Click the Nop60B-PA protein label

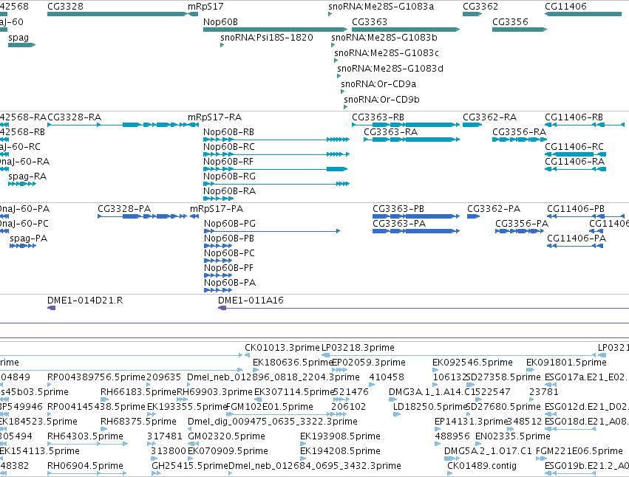click(x=229, y=282)
